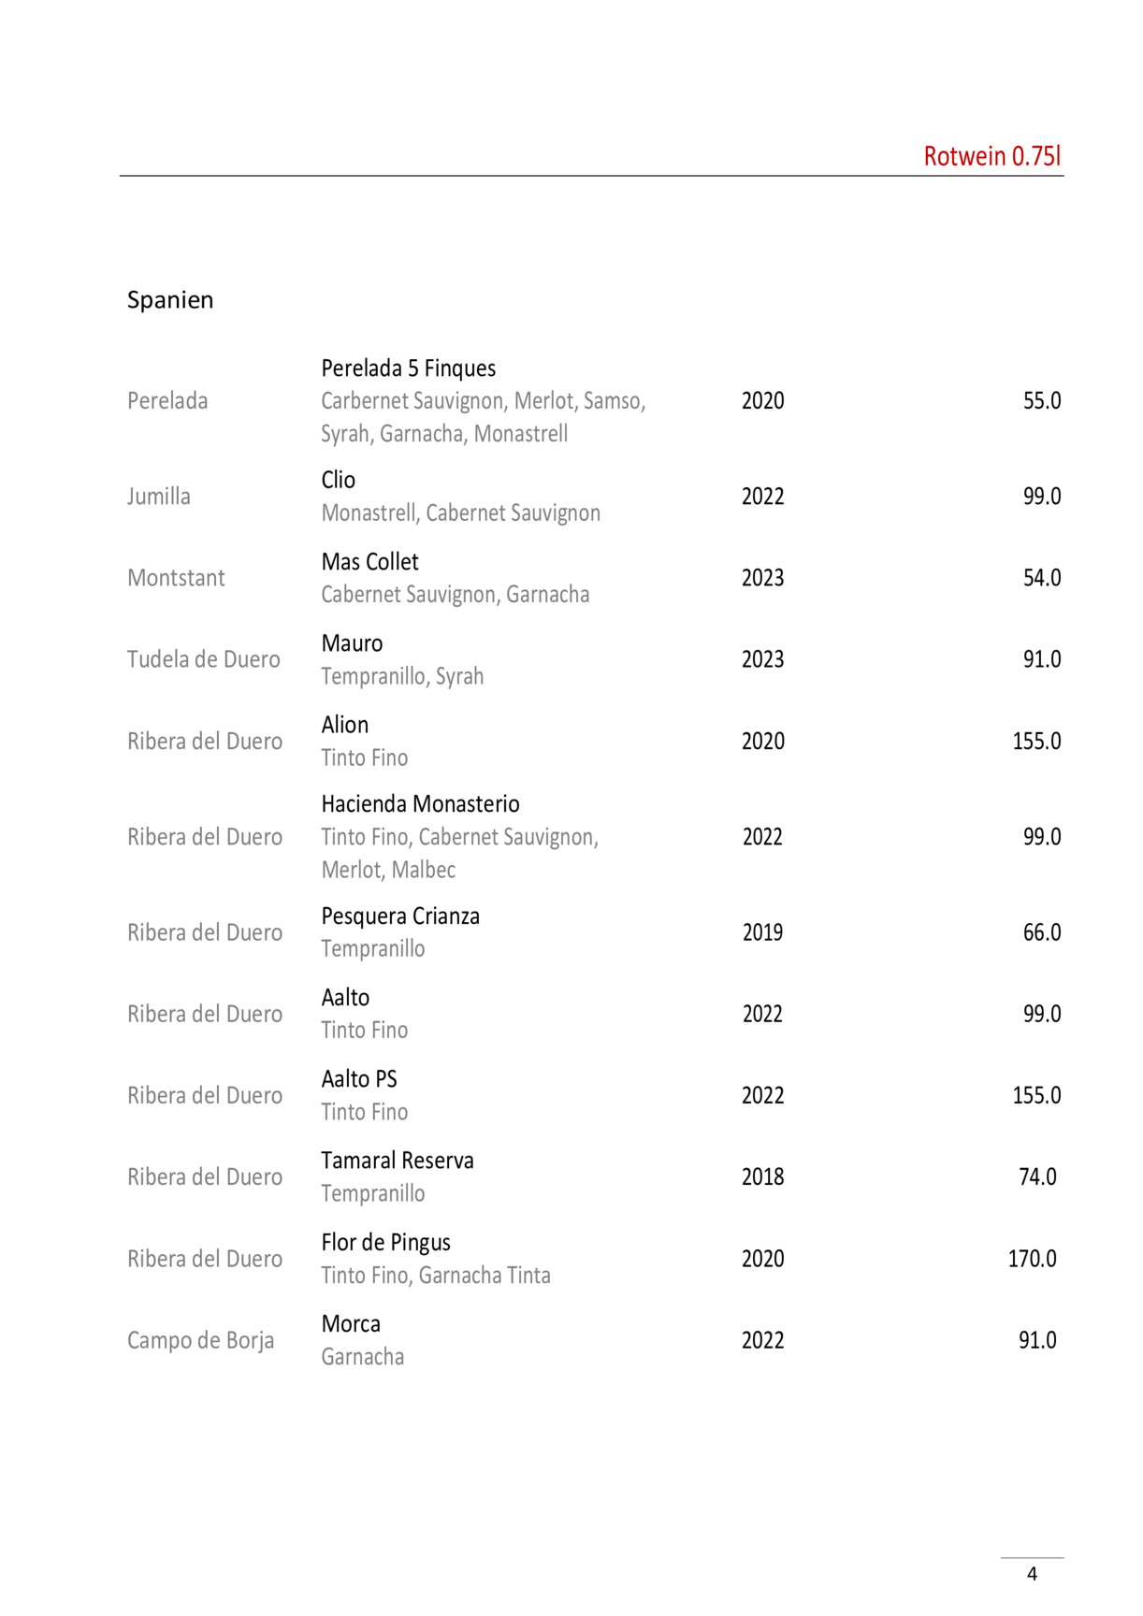Click the Perelada 5 Finques wine name
1143x1616 pixels.
(x=408, y=368)
